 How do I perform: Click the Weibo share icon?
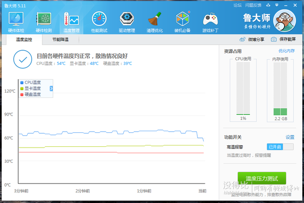(x=242, y=39)
